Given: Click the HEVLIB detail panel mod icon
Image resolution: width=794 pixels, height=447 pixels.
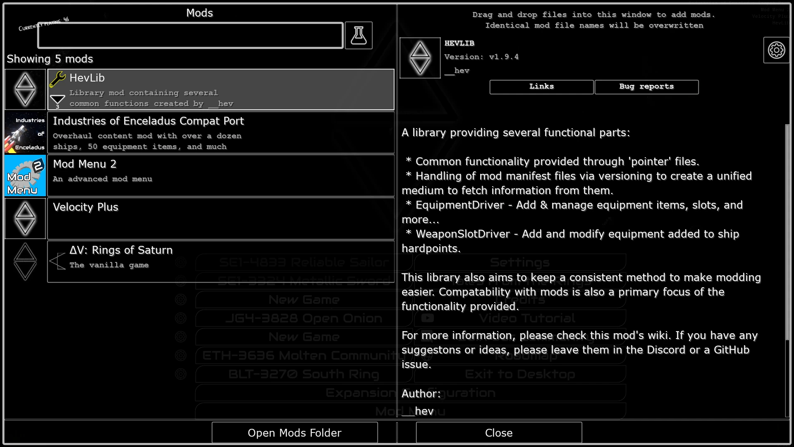Looking at the screenshot, I should click(420, 58).
